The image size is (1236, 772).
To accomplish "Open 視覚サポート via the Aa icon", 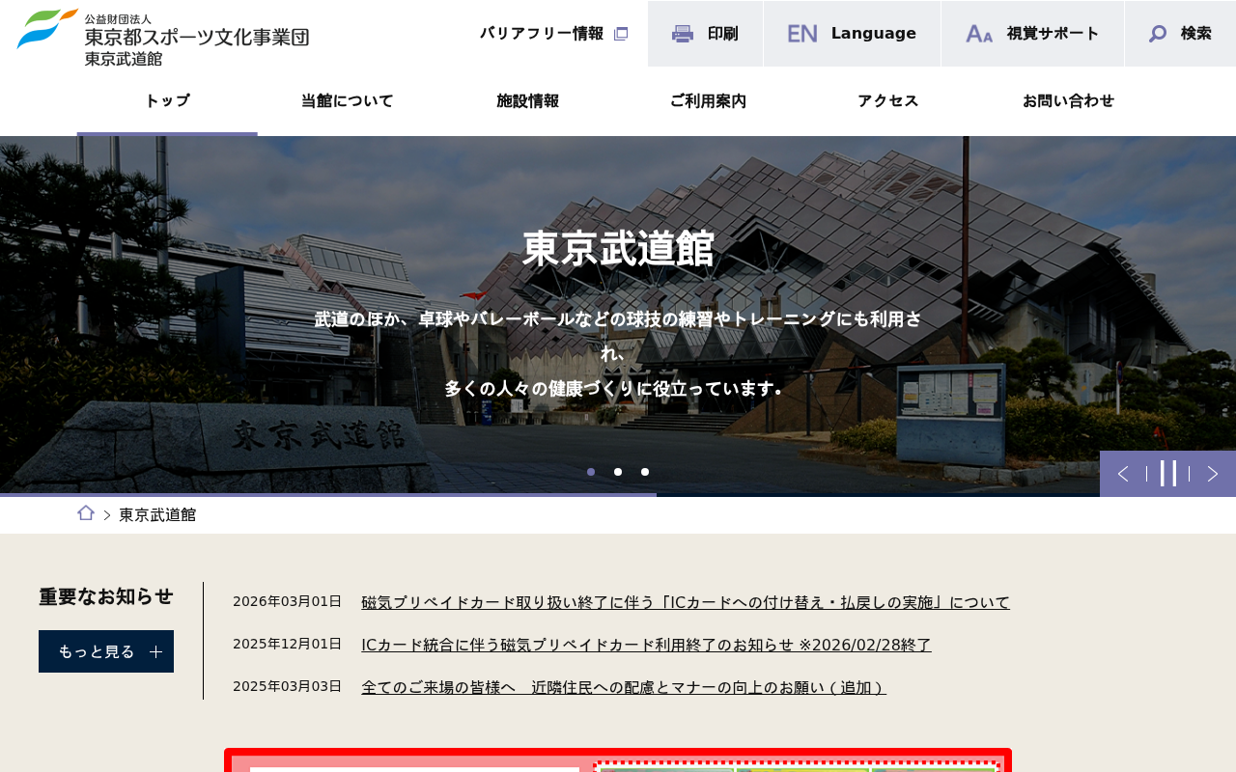I will (x=979, y=34).
